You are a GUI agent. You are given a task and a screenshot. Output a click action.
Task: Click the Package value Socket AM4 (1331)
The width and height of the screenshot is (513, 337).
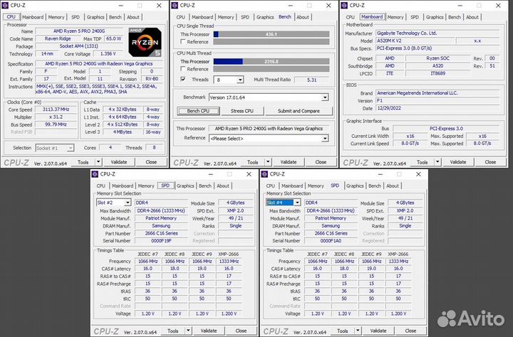tap(79, 46)
